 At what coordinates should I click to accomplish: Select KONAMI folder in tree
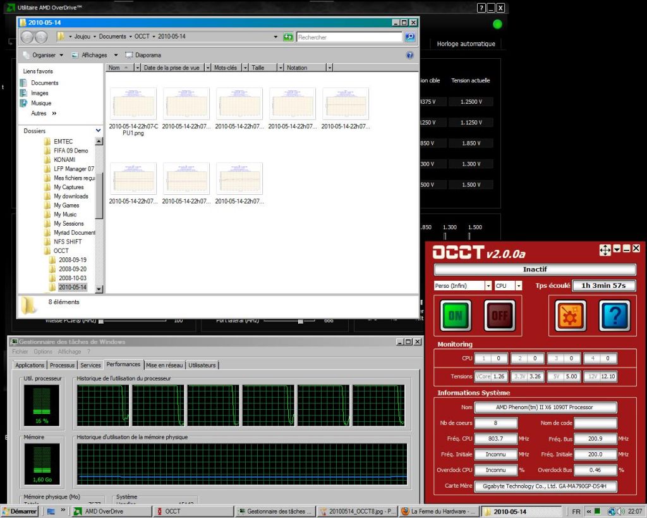(x=64, y=159)
